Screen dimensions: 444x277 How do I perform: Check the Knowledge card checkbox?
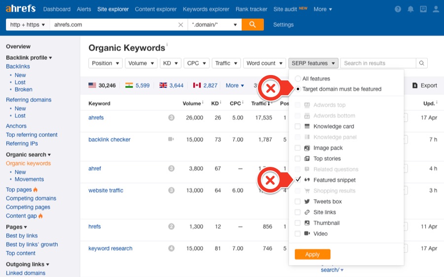point(297,126)
